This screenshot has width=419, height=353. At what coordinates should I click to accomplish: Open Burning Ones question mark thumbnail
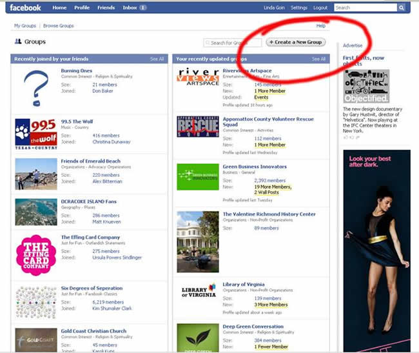36,88
